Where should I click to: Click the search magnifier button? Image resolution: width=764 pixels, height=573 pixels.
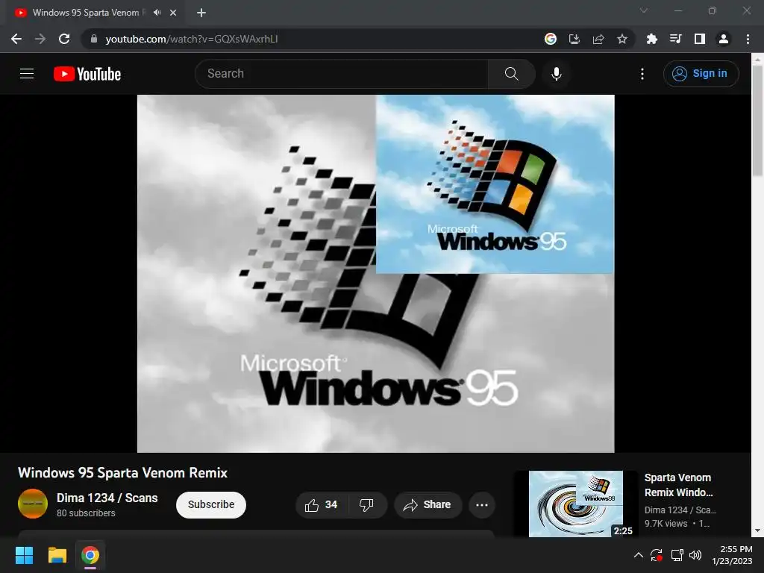coord(511,74)
